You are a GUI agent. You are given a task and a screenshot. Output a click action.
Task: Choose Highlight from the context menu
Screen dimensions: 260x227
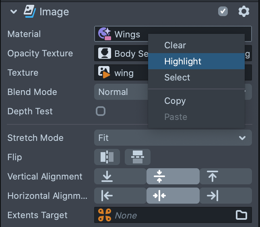tap(183, 62)
